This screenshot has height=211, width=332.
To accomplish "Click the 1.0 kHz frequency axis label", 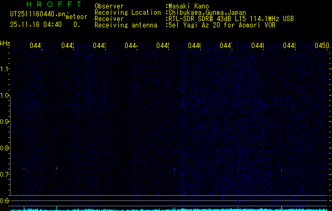I will [x=5, y=95].
